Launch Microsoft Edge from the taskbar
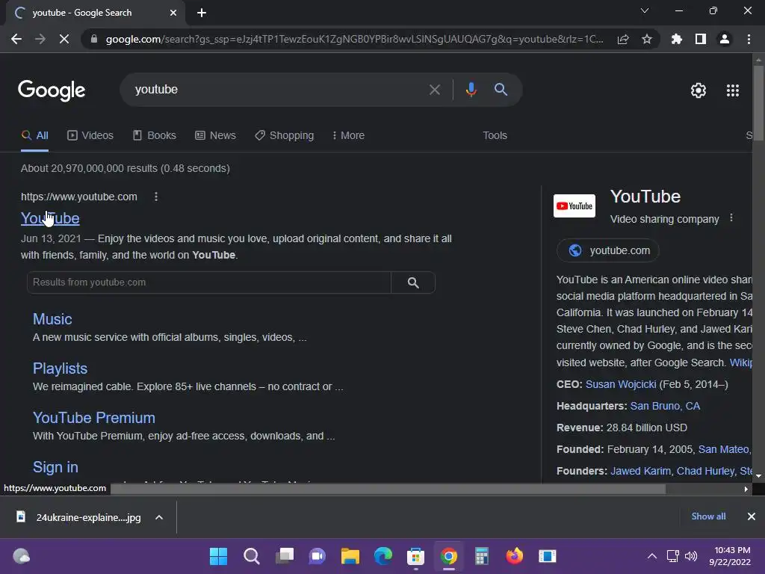Screen dimensions: 765x574 point(383,556)
